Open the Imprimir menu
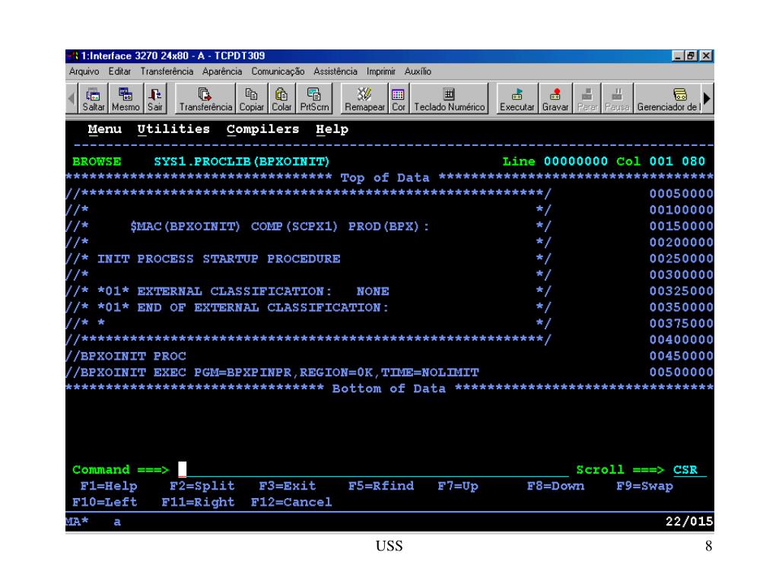Image resolution: width=779 pixels, height=584 pixels. click(x=381, y=71)
